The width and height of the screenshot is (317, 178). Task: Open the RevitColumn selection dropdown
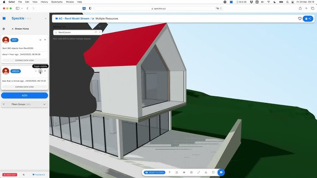pyautogui.click(x=78, y=32)
